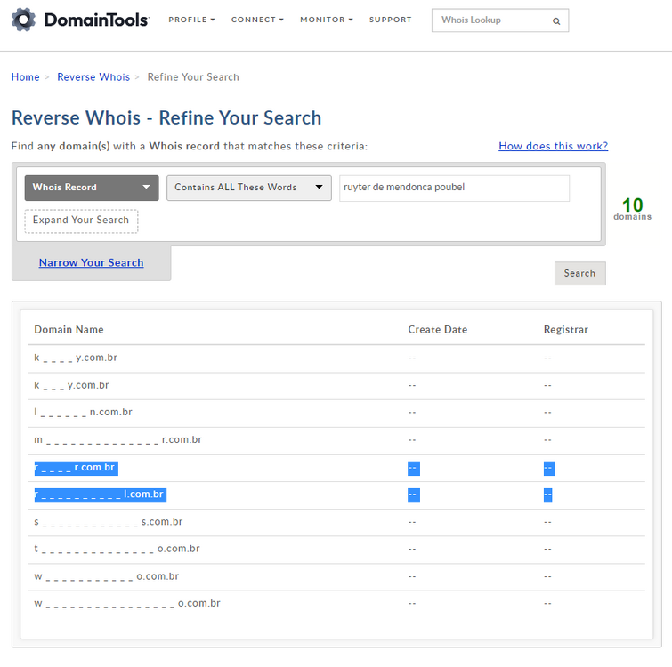The height and width of the screenshot is (667, 672).
Task: Click the magnifier search icon in Whois Lookup
Action: pos(556,21)
